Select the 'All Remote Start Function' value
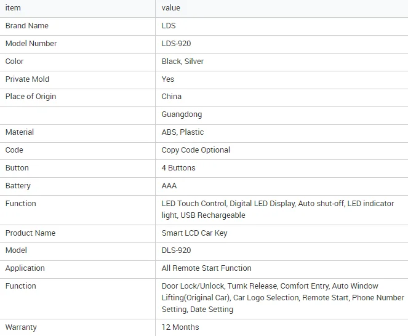This screenshot has width=408, height=336. pyautogui.click(x=206, y=268)
